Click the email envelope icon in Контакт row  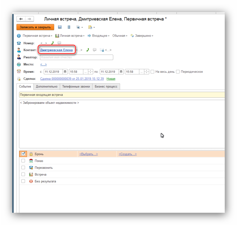(102, 50)
